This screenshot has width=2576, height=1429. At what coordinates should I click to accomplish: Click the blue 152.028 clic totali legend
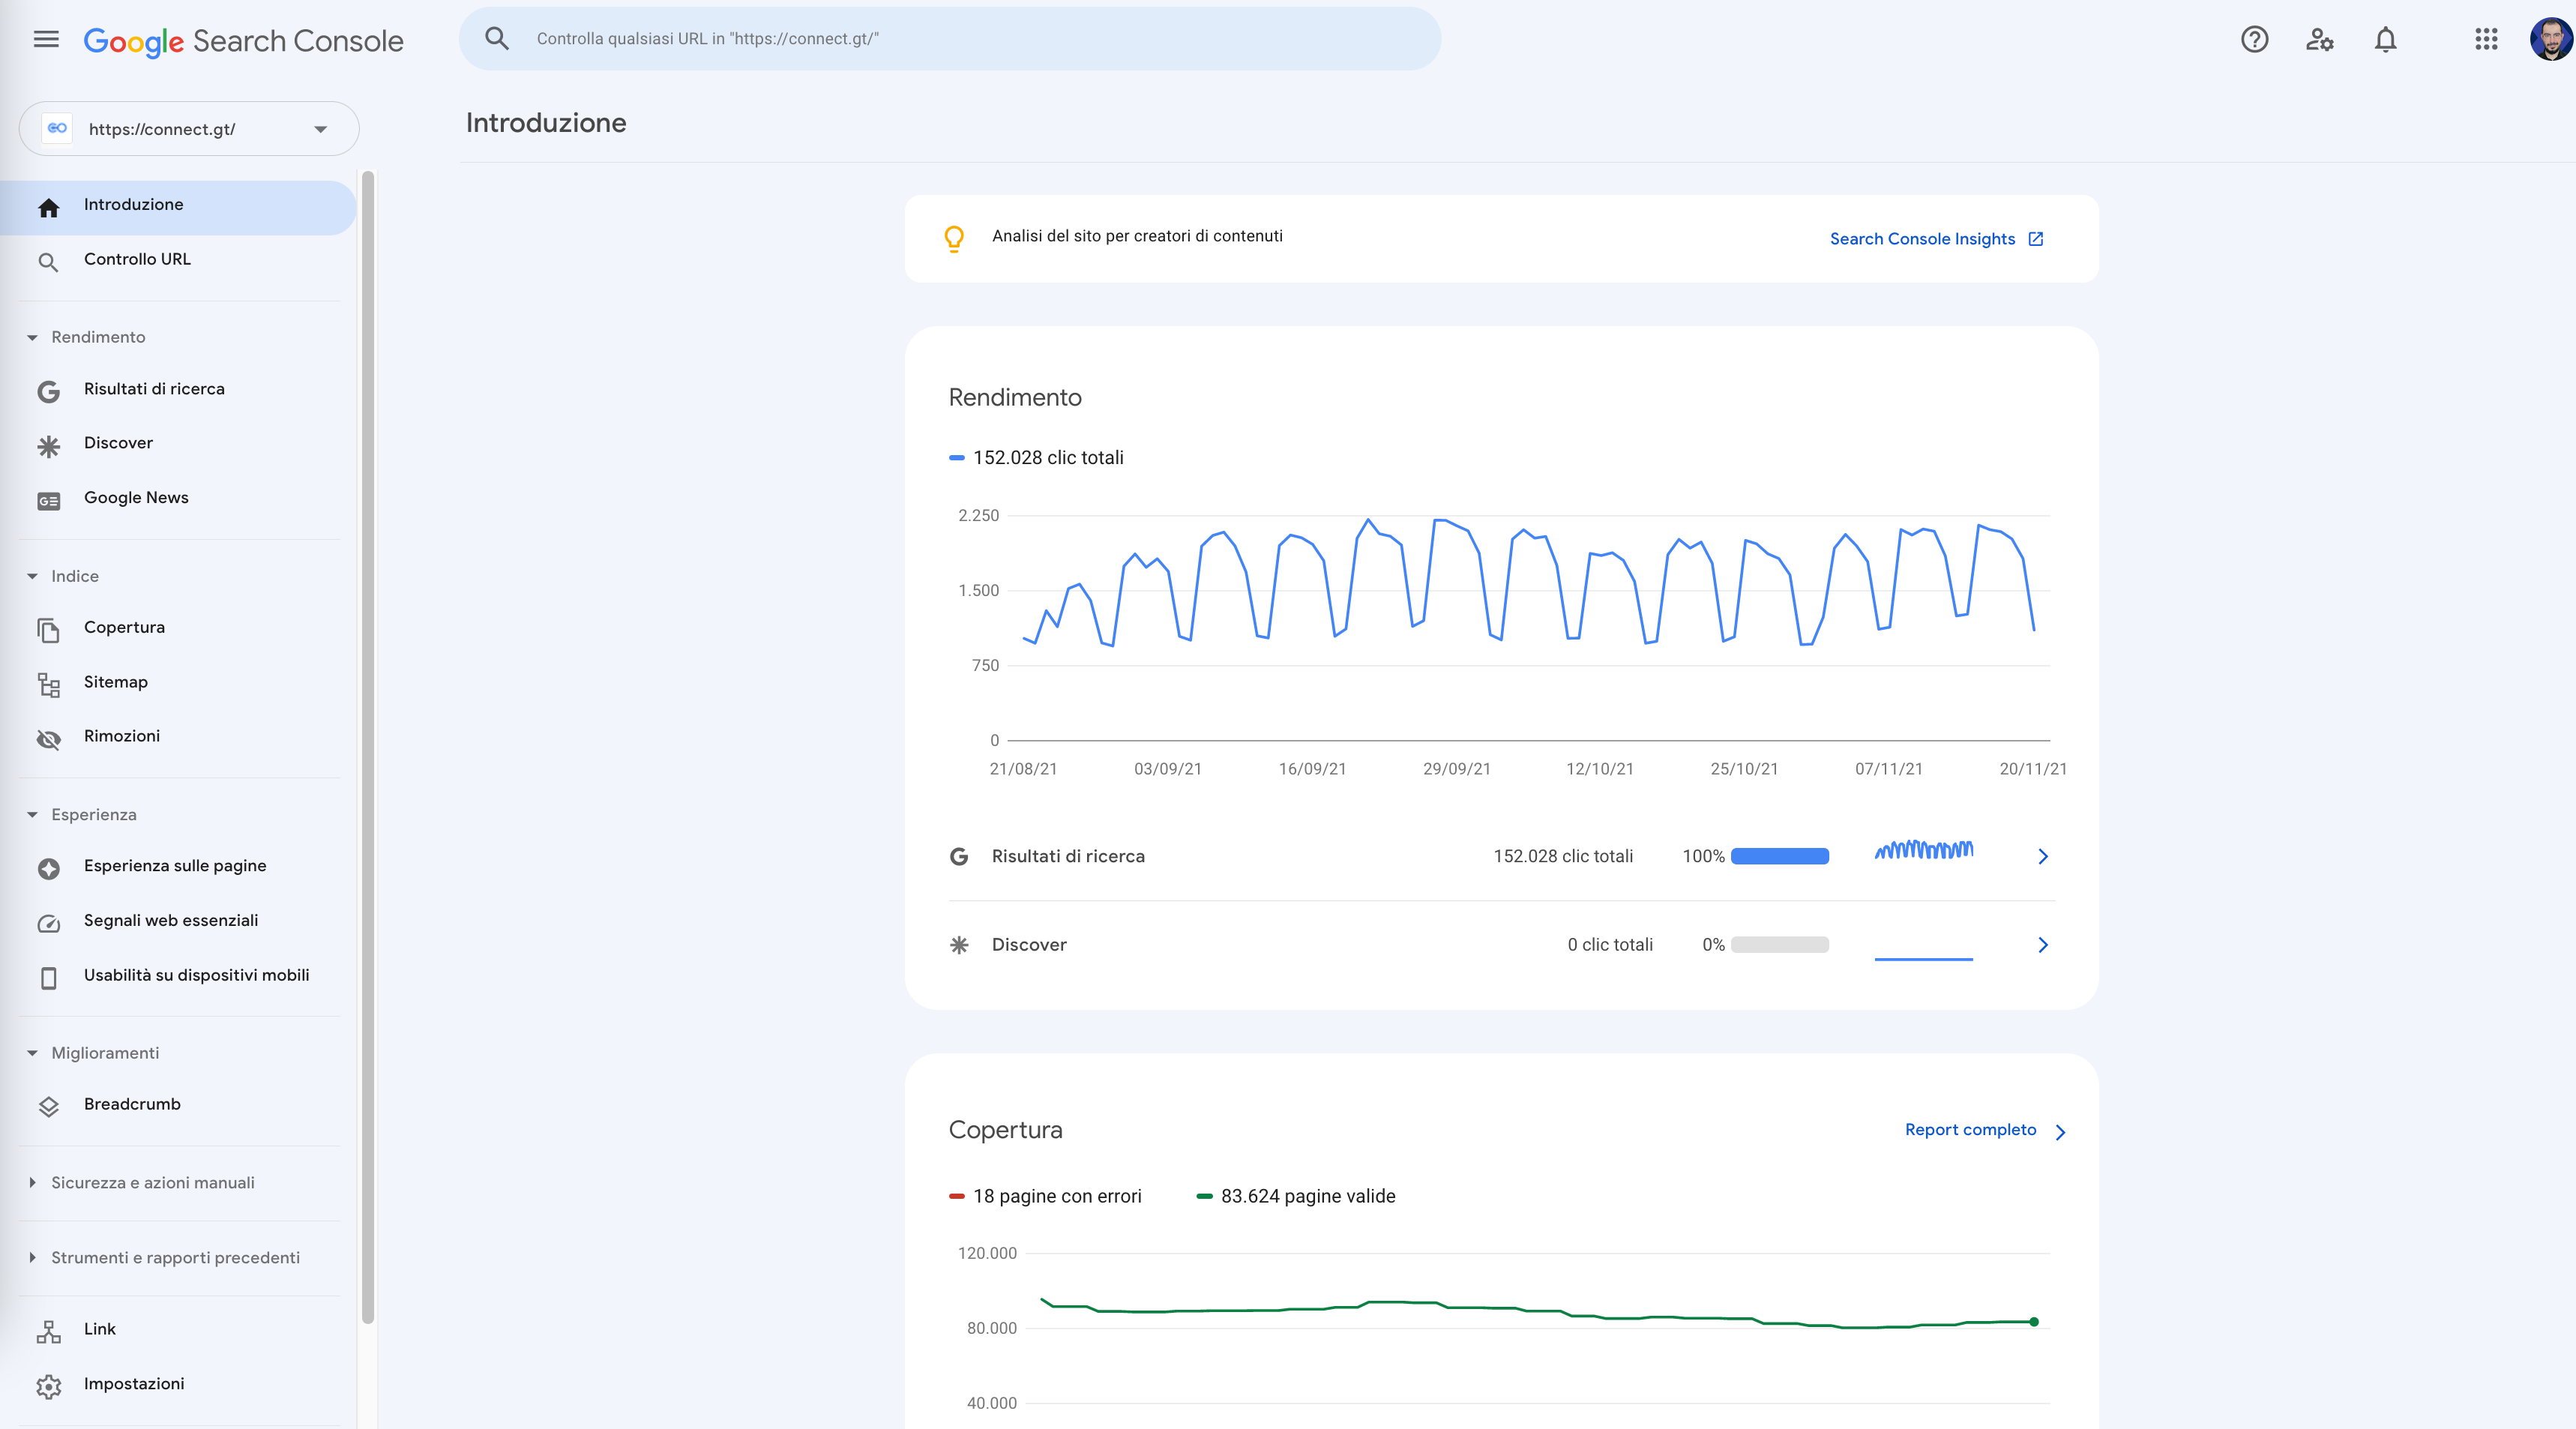click(x=1037, y=458)
